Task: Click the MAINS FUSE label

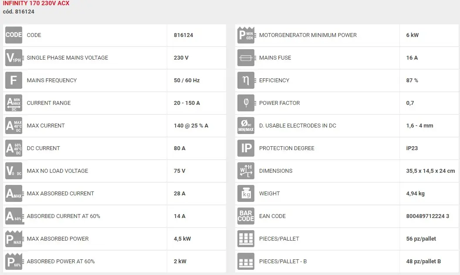Action: [x=275, y=58]
